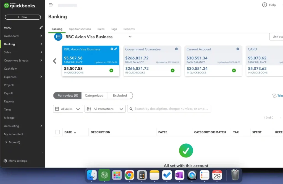Open Projects in the sidebar
Viewport: 283px width, 184px height.
[x=9, y=85]
